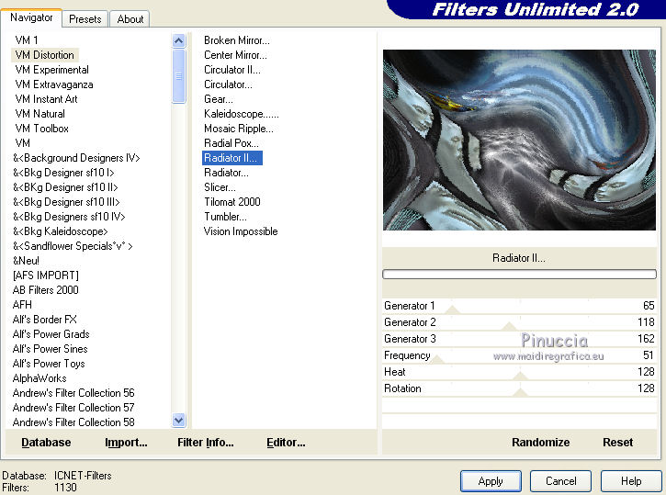
Task: Click the Help button
Action: coord(631,481)
